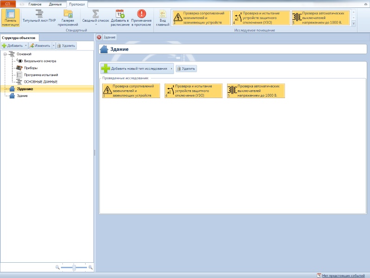Click the Добавить button in structure toolbar
The width and height of the screenshot is (370, 278).
(12, 45)
